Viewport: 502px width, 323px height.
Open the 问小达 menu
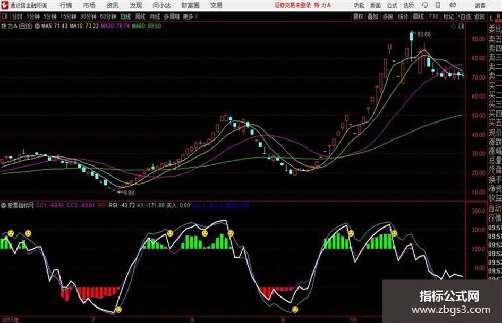click(x=161, y=5)
